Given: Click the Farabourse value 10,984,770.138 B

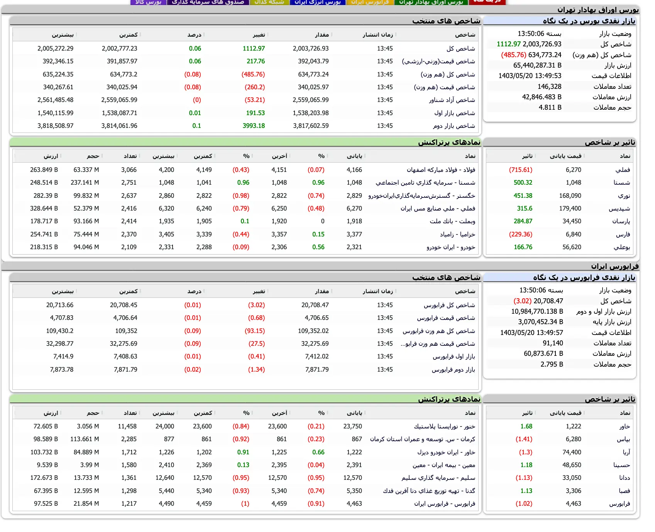Looking at the screenshot, I should click(537, 311).
